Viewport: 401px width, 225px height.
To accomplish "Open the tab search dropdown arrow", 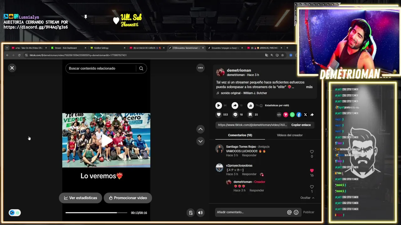I will 7,48.
